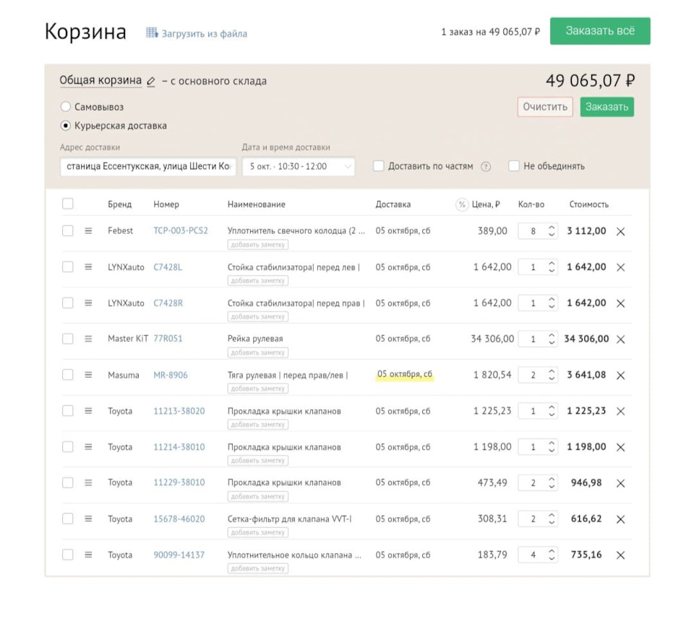
Task: Click the drag handle for LYNXauto C7428L
Action: tap(88, 267)
